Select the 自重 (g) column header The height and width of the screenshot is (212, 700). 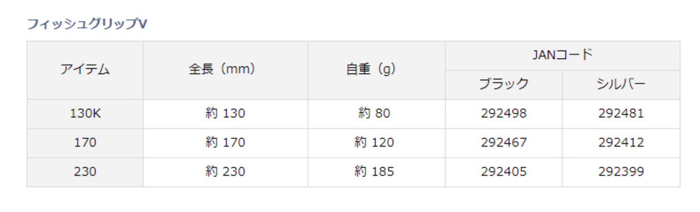(x=371, y=69)
